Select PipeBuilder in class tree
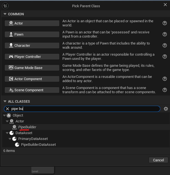The height and width of the screenshot is (175, 170). tap(27, 127)
